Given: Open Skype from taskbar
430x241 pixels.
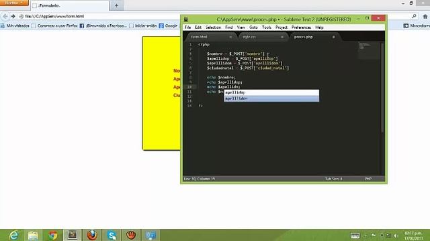Looking at the screenshot, I should coord(112,235).
